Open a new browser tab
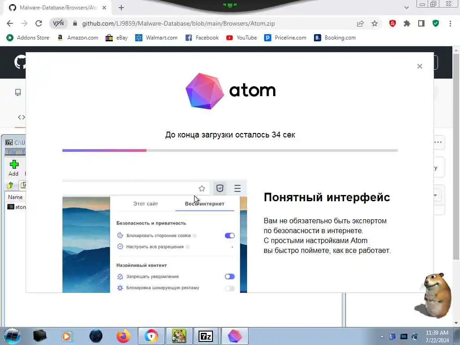 click(x=121, y=8)
